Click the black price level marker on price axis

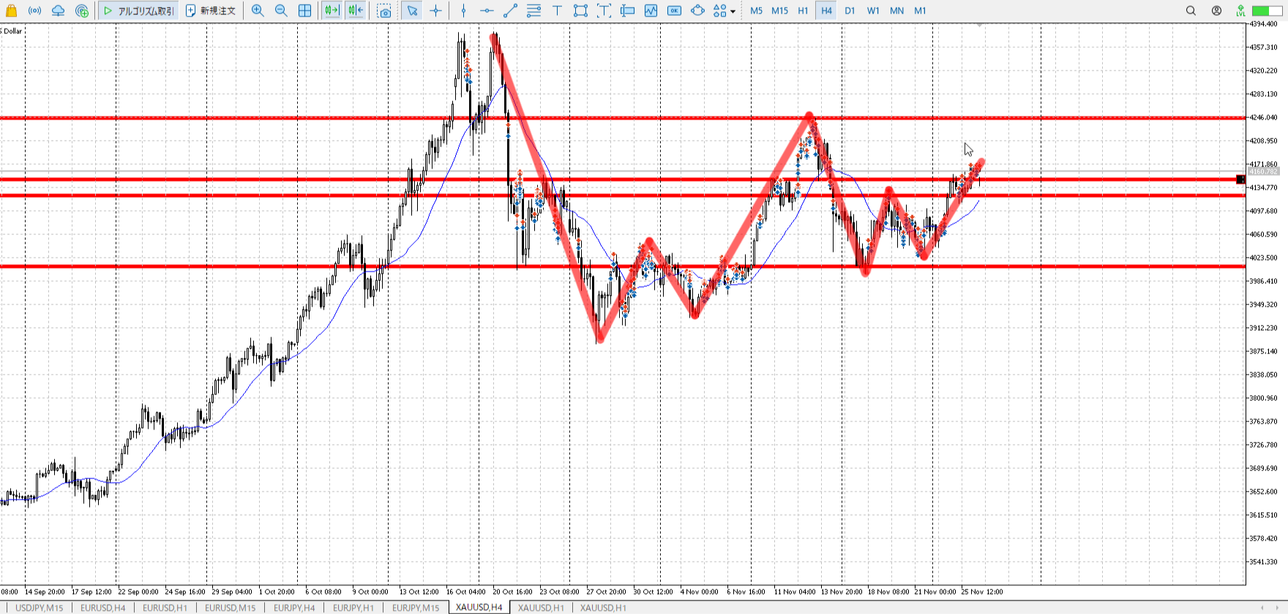click(x=1240, y=179)
